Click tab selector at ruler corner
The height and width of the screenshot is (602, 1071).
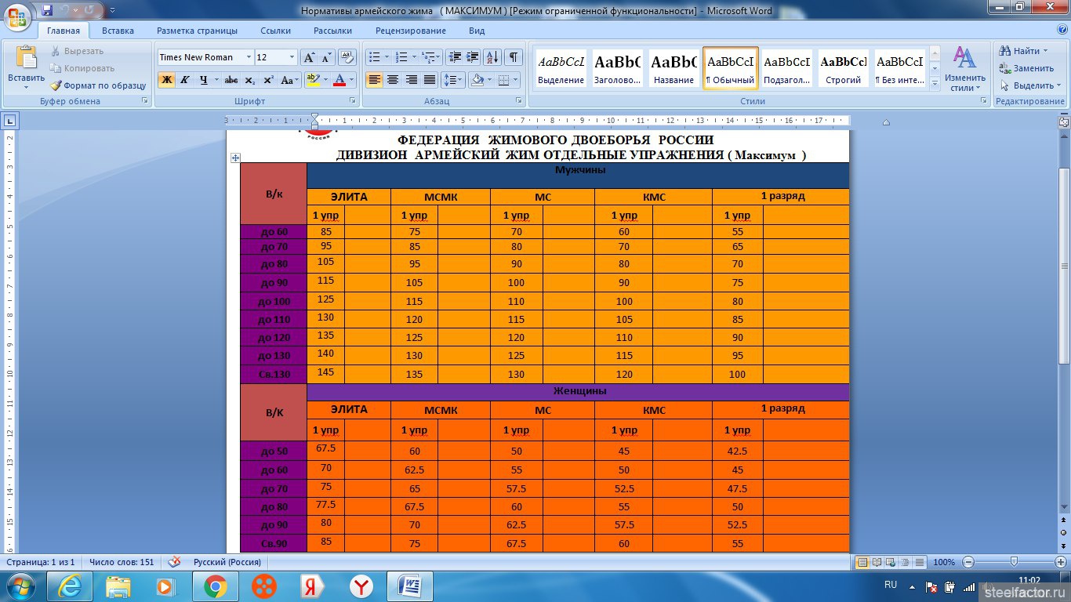point(10,121)
